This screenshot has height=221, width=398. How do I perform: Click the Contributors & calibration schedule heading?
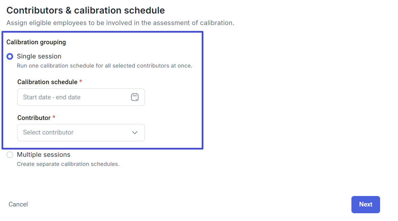(85, 10)
